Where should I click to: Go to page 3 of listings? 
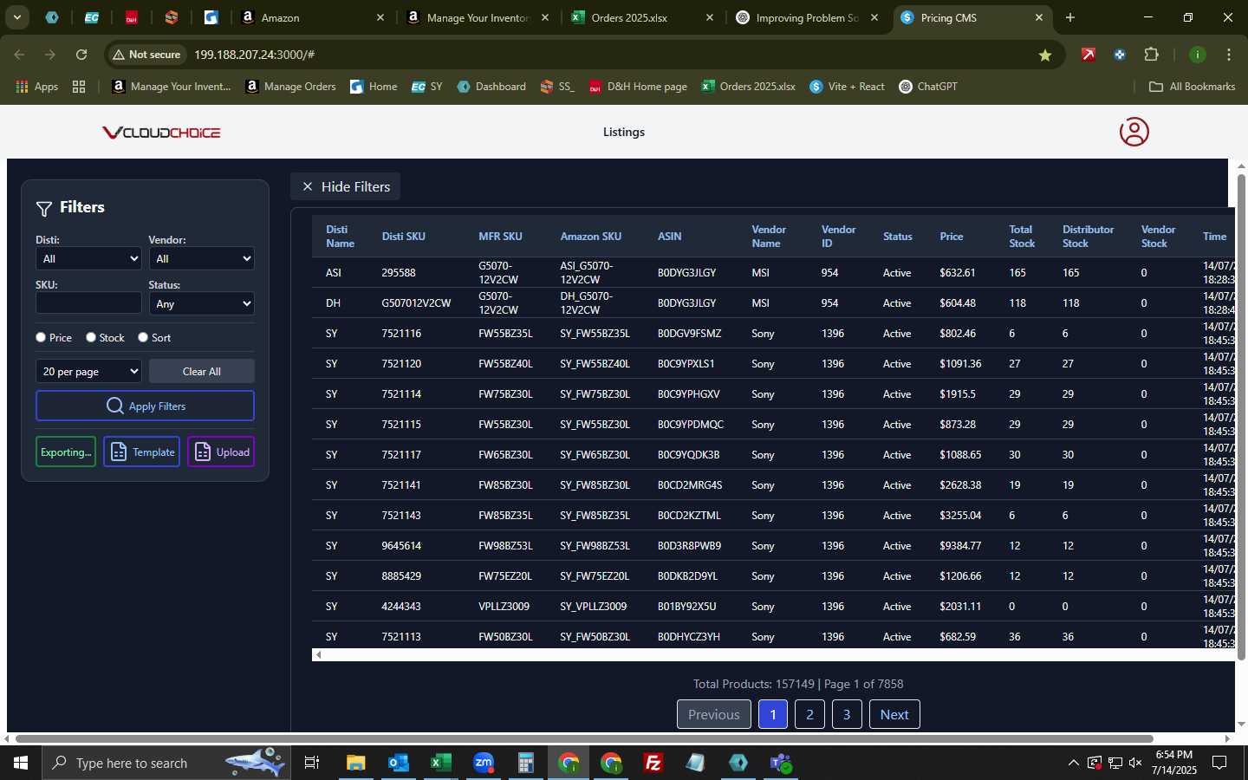[x=847, y=714]
